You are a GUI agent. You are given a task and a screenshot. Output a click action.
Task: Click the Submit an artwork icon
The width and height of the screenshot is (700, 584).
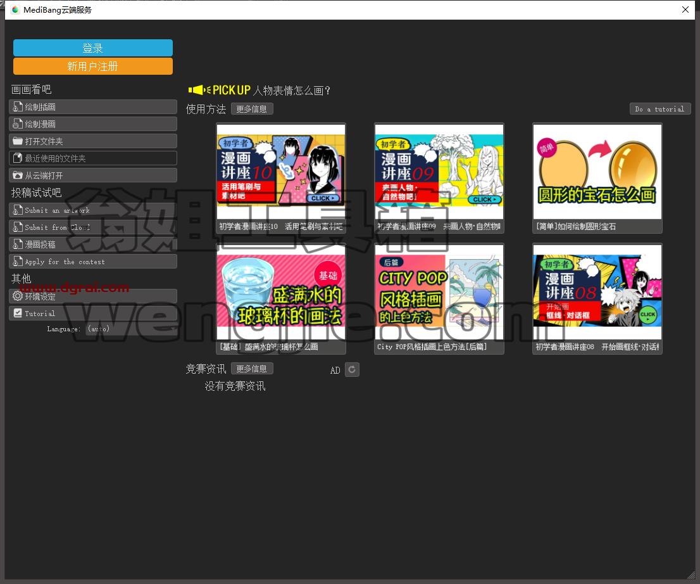tap(18, 210)
